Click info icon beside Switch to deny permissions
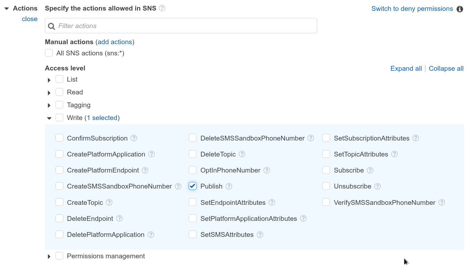Screen dimensions: 468x266 (x=460, y=9)
